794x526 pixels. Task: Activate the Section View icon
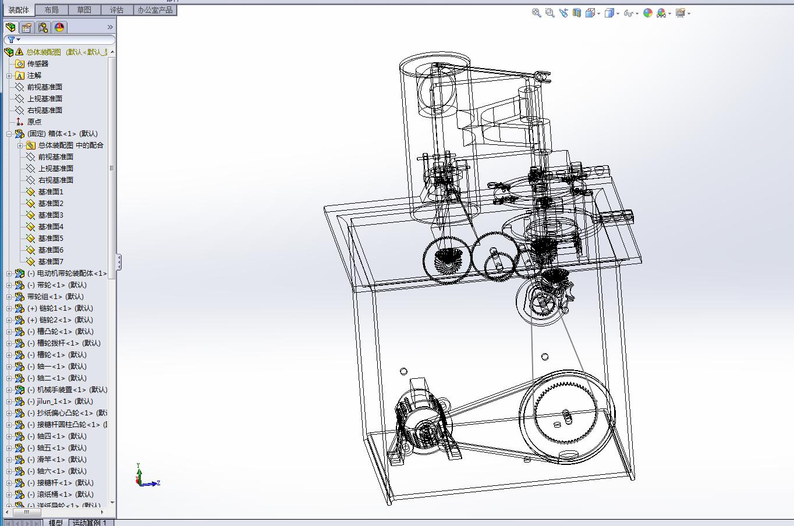(576, 13)
